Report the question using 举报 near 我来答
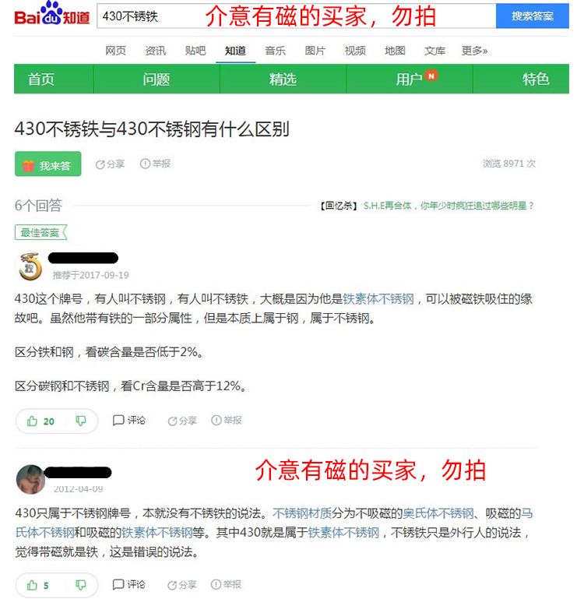584x606 pixels. pos(155,164)
